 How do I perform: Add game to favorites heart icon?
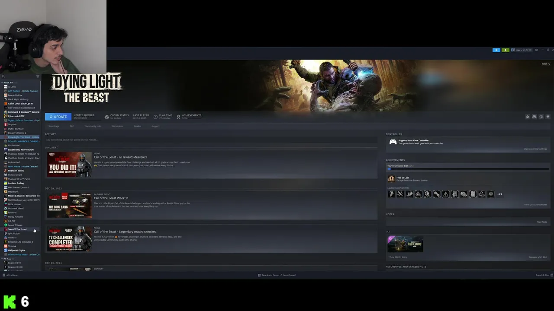click(x=548, y=117)
